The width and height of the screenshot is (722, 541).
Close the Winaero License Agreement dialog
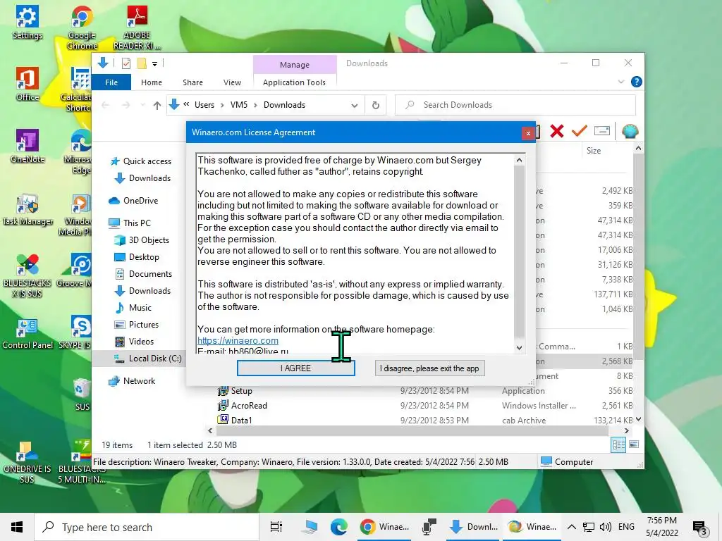pos(528,133)
